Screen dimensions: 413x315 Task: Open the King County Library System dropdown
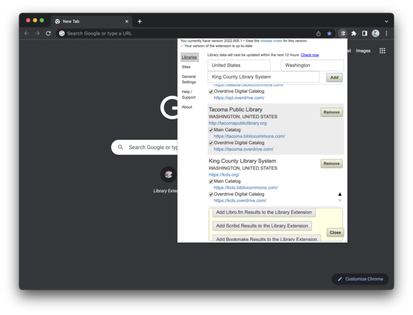coord(264,77)
